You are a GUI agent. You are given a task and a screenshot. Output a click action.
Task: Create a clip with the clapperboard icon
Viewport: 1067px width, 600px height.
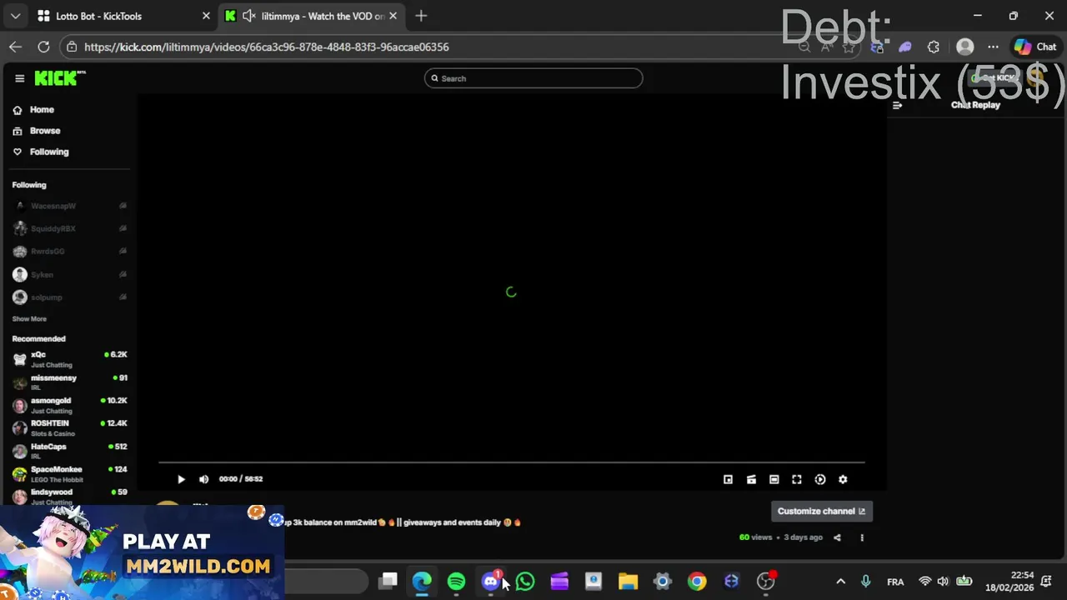click(x=751, y=479)
